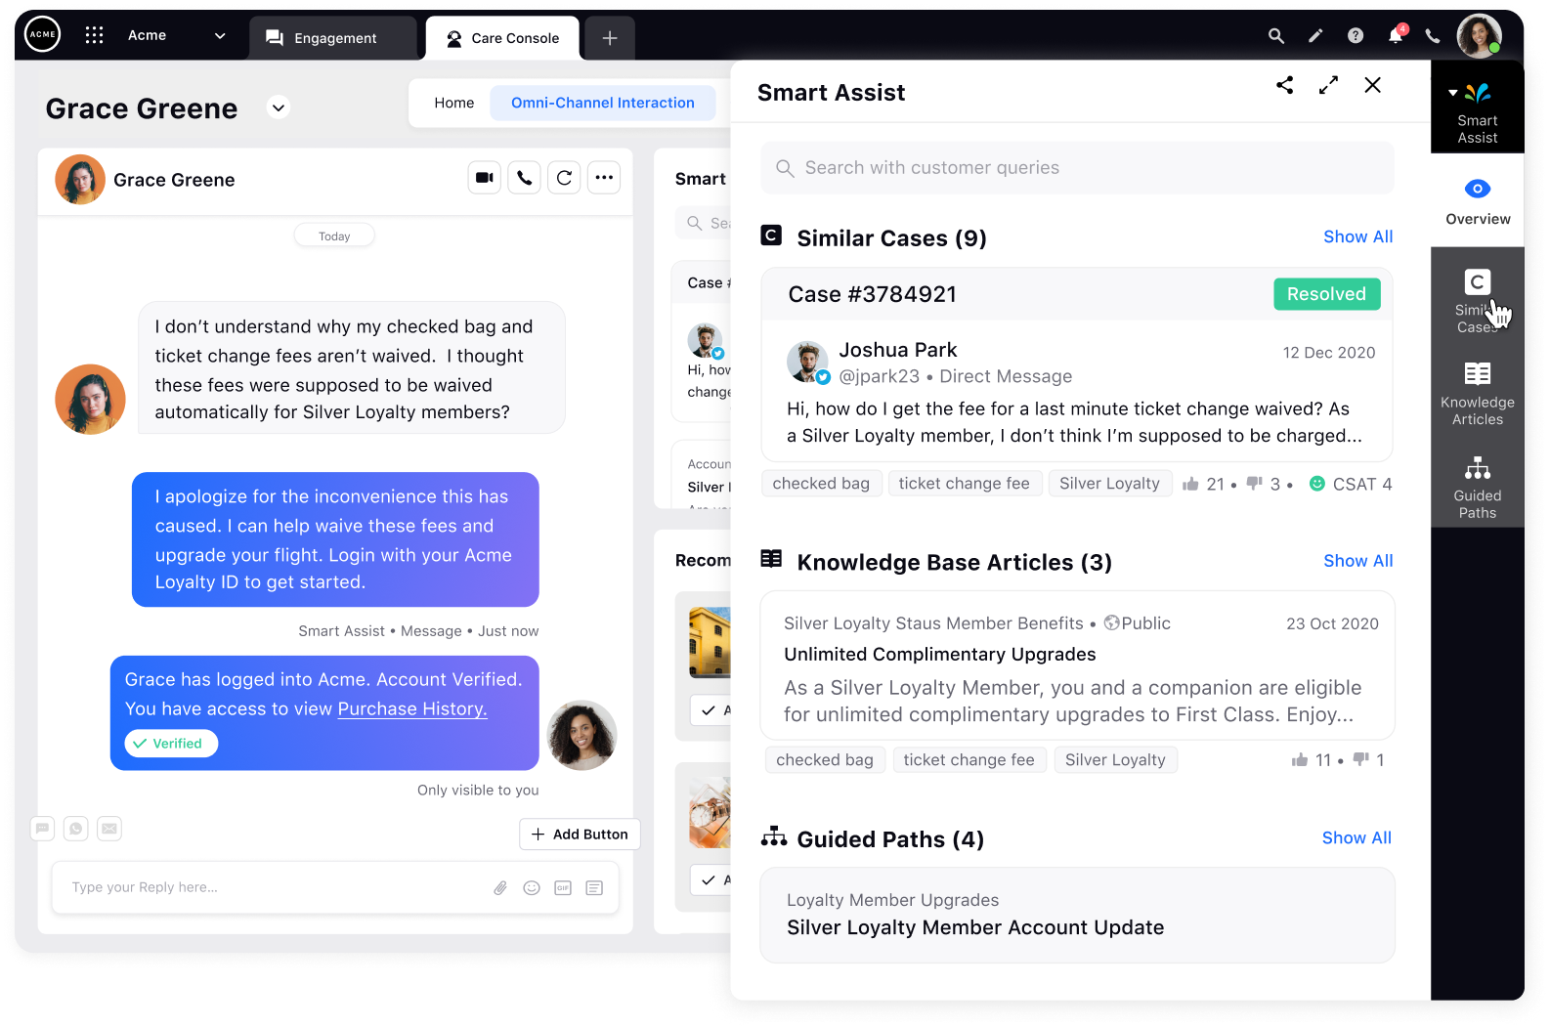Click ticket change fee tag under case #3784921
The height and width of the screenshot is (1028, 1550).
click(964, 484)
